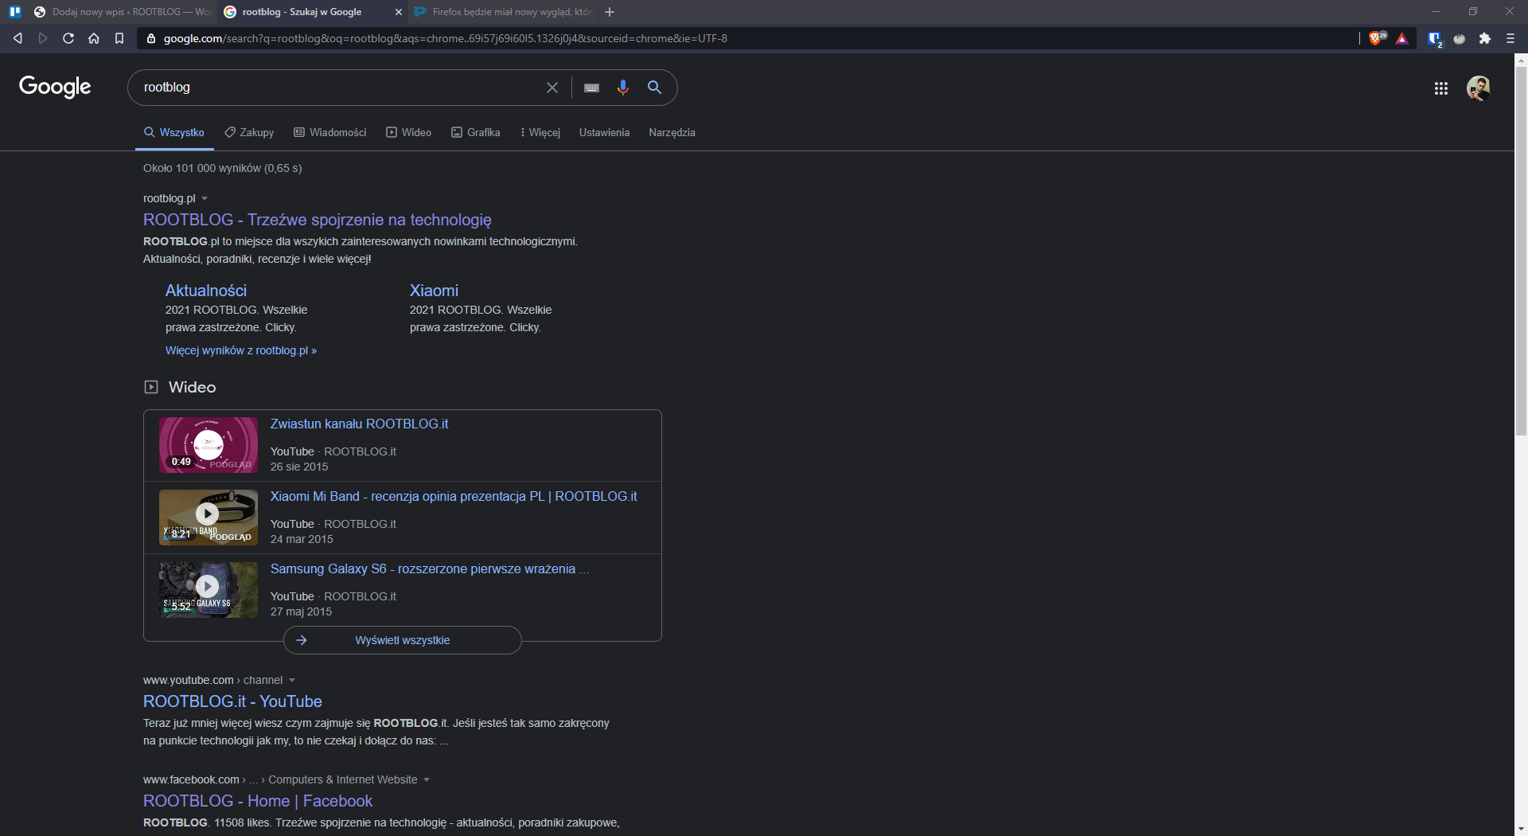Bookmark this page with bookmark icon

(x=119, y=38)
